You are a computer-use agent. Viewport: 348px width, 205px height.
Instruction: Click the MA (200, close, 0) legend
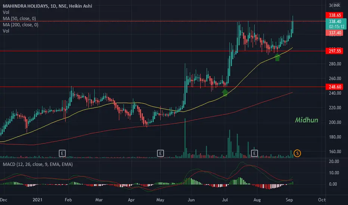tap(21, 25)
